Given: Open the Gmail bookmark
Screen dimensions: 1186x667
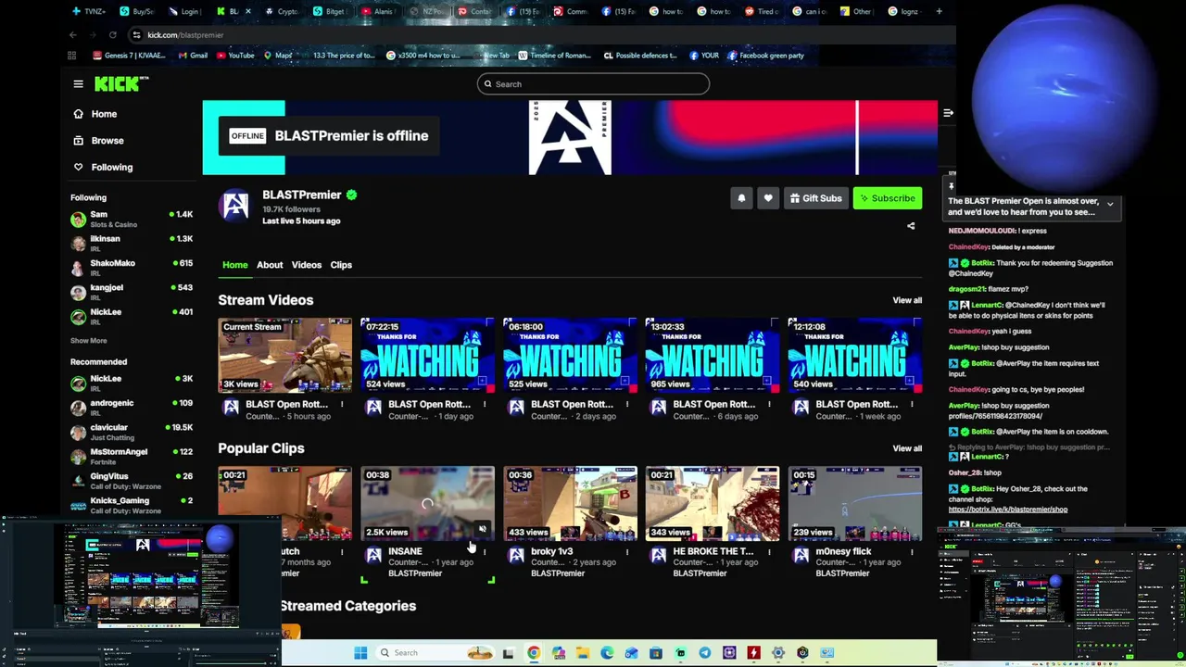Looking at the screenshot, I should [x=192, y=56].
